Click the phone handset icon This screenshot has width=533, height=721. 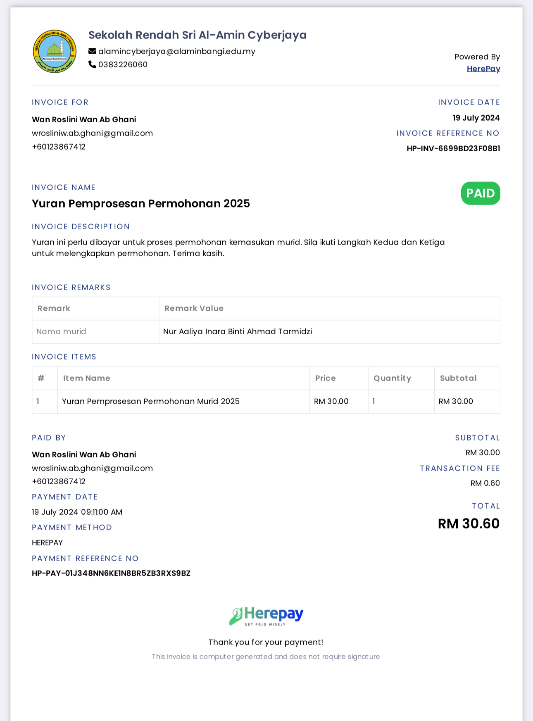(x=92, y=64)
